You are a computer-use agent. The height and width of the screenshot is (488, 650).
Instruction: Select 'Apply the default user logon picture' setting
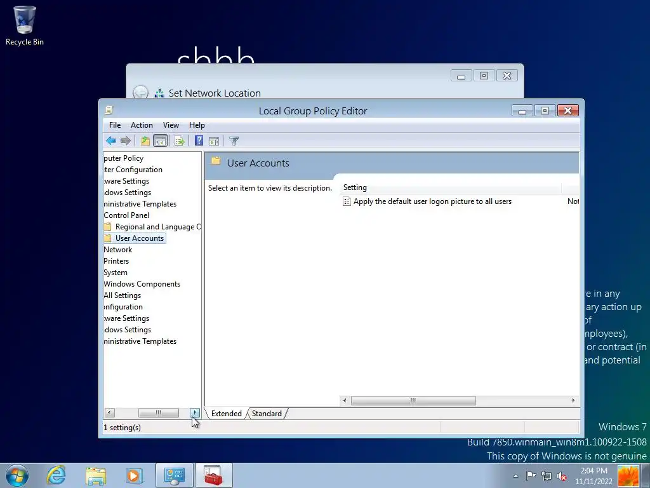(x=432, y=201)
